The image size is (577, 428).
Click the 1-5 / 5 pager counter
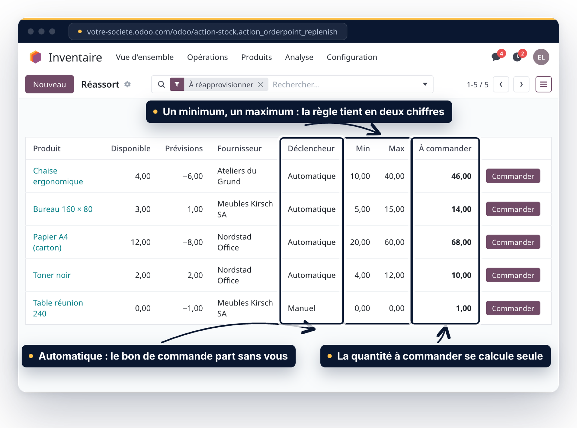click(x=478, y=85)
